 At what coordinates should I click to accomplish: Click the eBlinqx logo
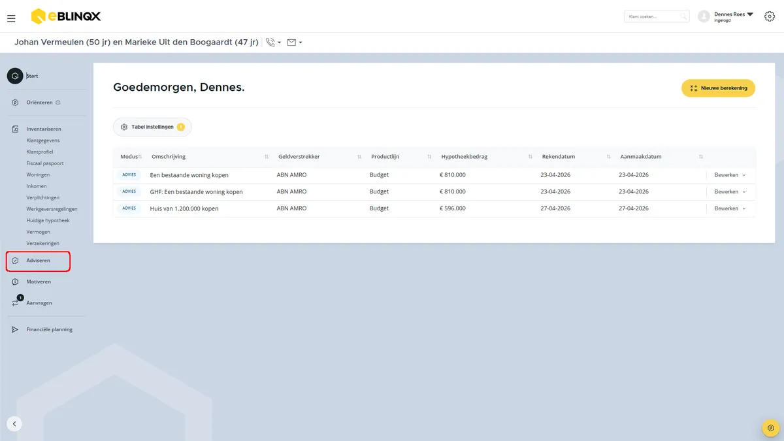pos(66,16)
